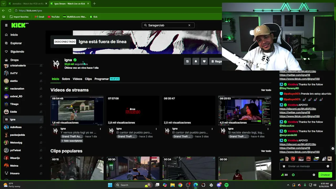Open the 08:25:53 stream video thumbnail
Viewport: 336px width, 189px height.
click(x=245, y=111)
